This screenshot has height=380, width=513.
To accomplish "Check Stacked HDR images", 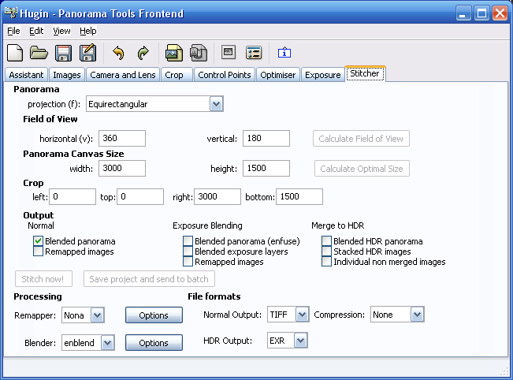I will click(x=326, y=251).
